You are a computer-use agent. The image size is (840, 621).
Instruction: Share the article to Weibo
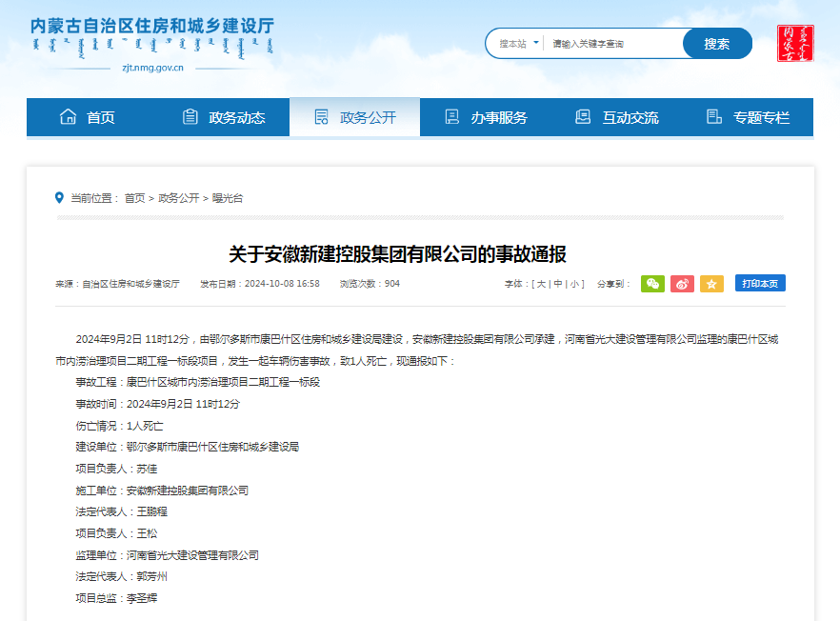(x=682, y=284)
